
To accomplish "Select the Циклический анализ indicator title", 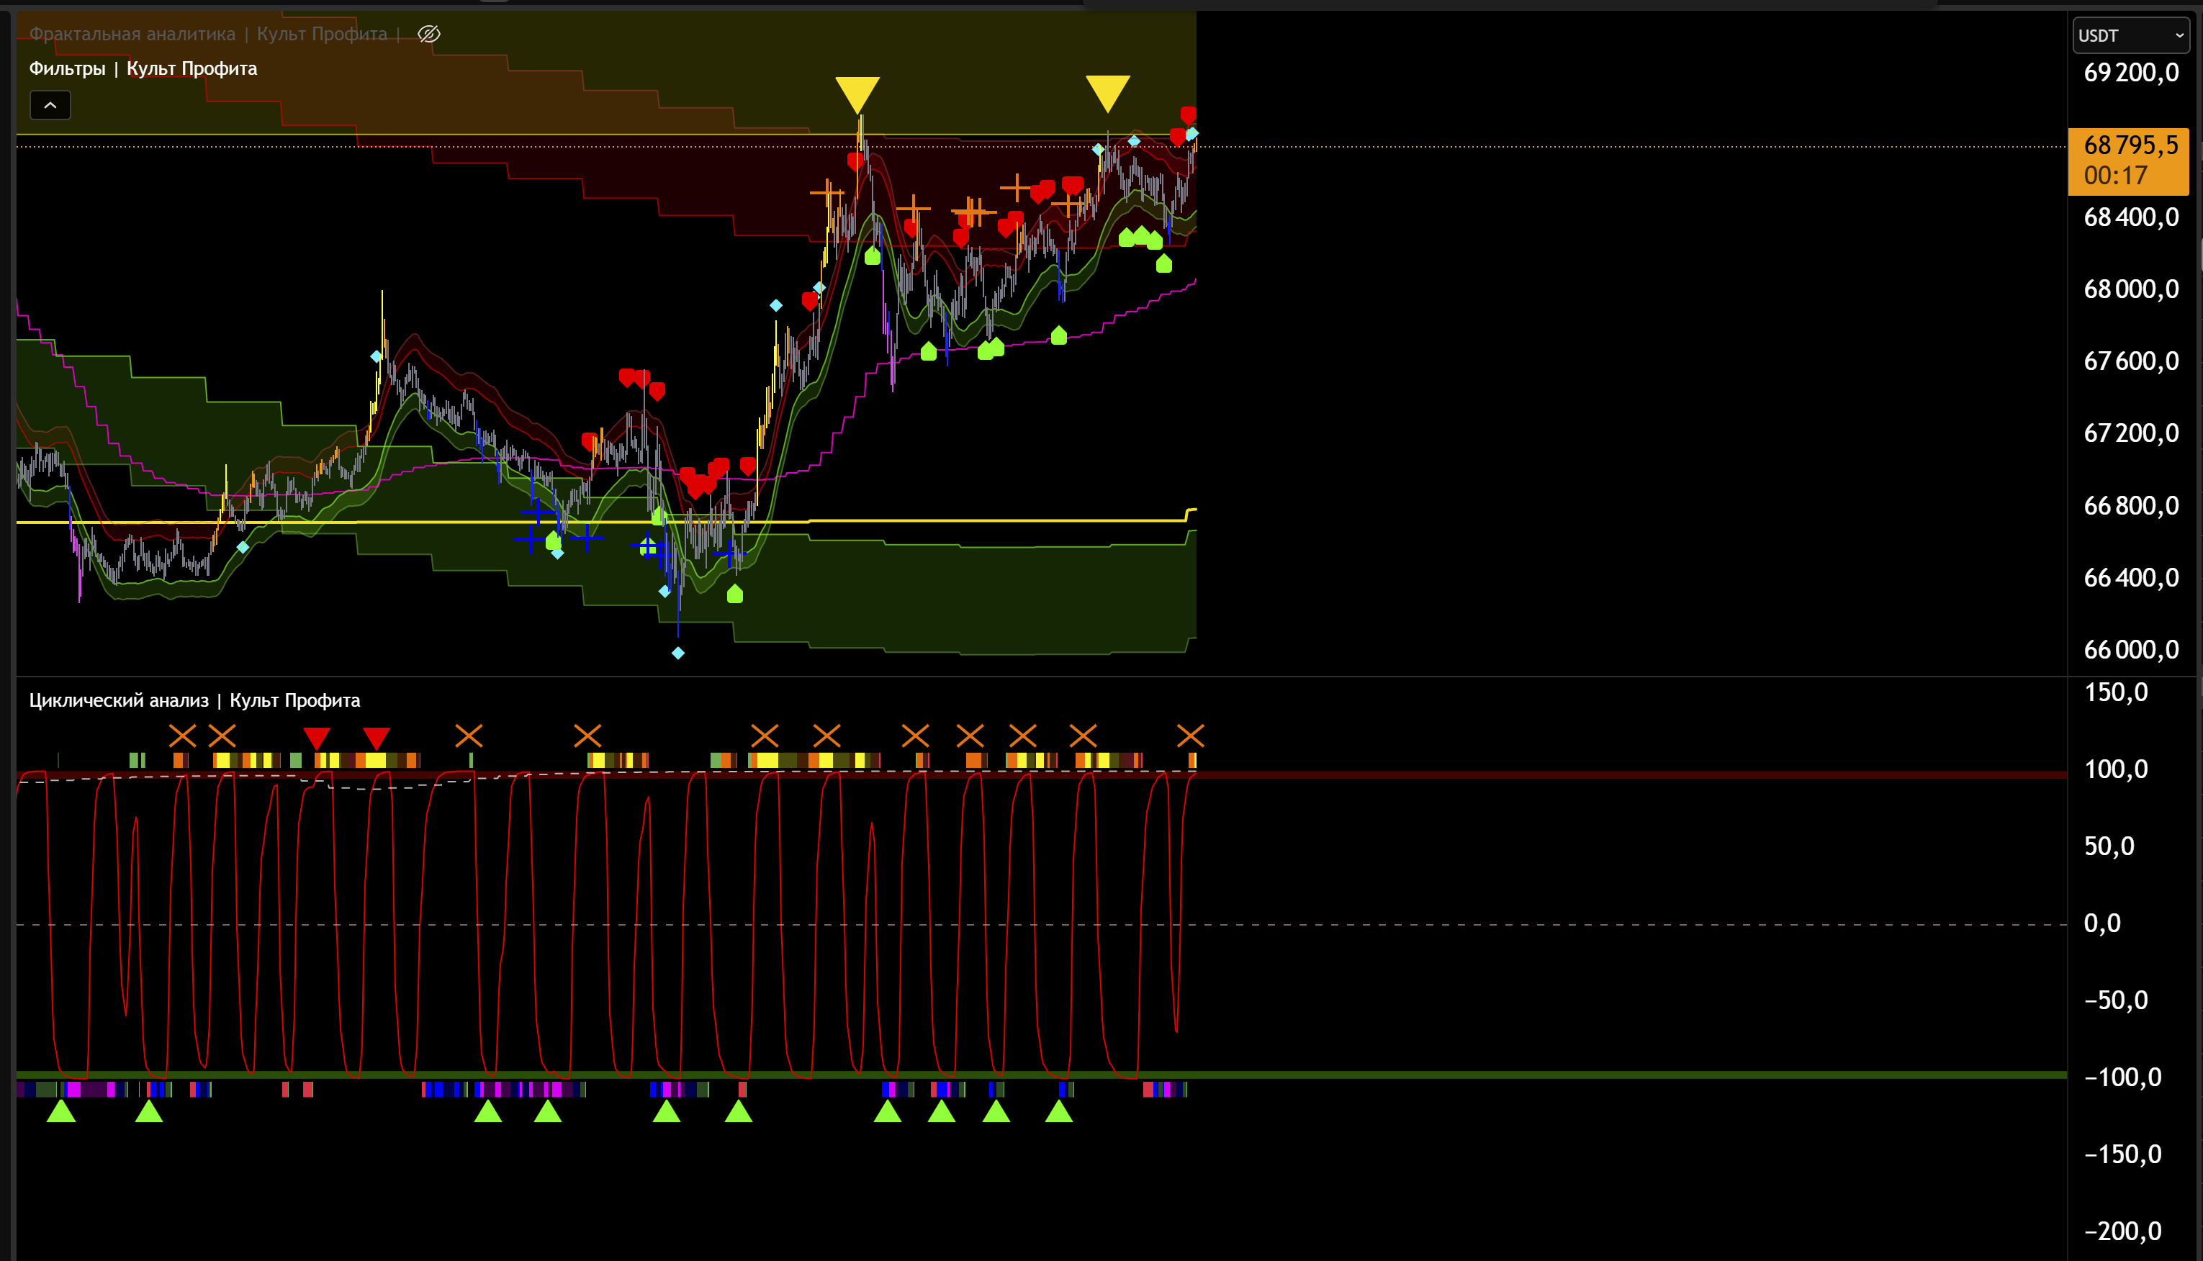I will click(194, 700).
